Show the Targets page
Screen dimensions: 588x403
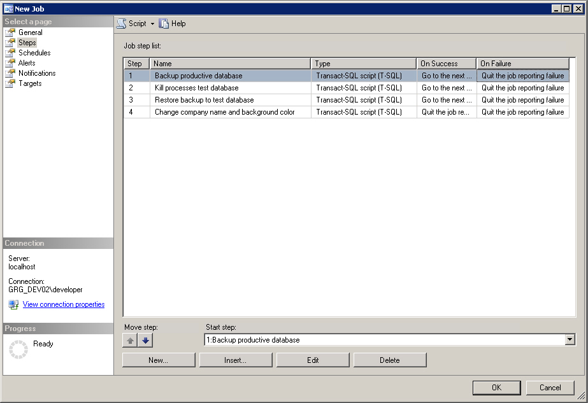30,83
